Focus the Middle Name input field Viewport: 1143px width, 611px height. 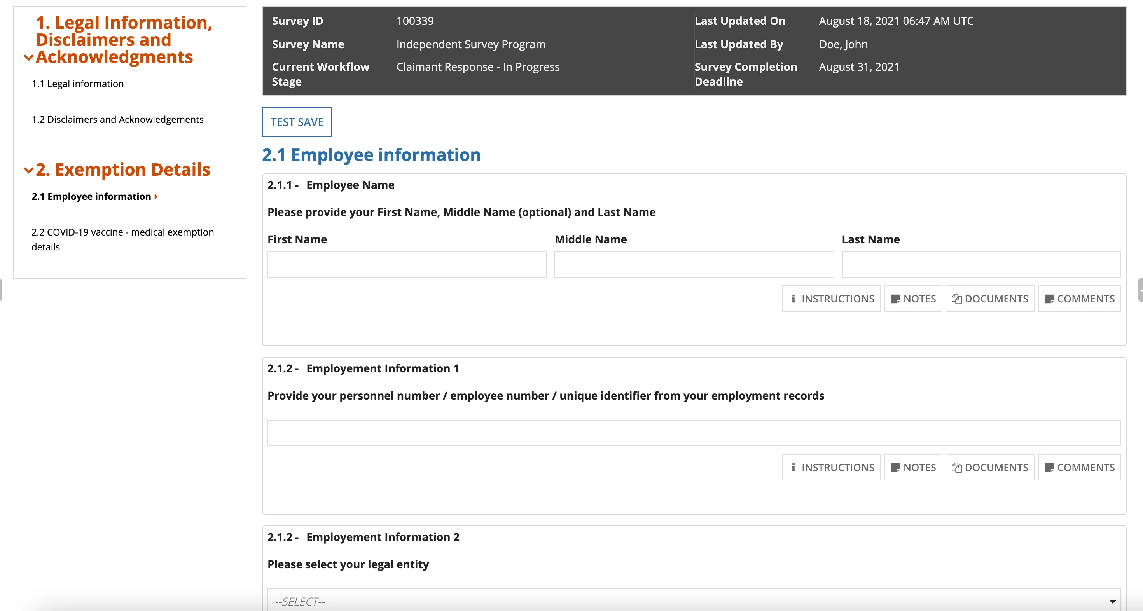(694, 264)
